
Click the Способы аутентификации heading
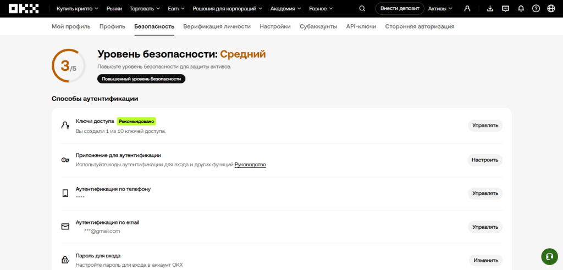[95, 99]
